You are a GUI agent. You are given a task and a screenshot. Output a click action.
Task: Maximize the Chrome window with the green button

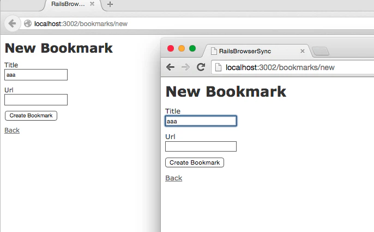point(192,48)
